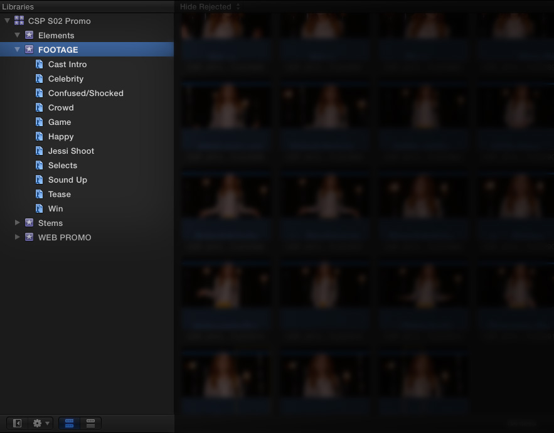Switch to list view mode
This screenshot has width=554, height=433.
click(90, 423)
